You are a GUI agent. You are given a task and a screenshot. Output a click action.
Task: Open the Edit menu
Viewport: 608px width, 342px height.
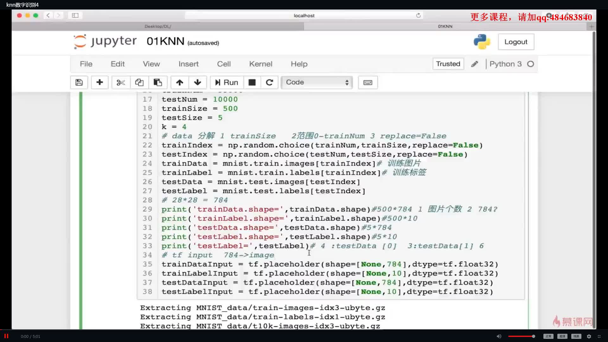click(x=117, y=64)
